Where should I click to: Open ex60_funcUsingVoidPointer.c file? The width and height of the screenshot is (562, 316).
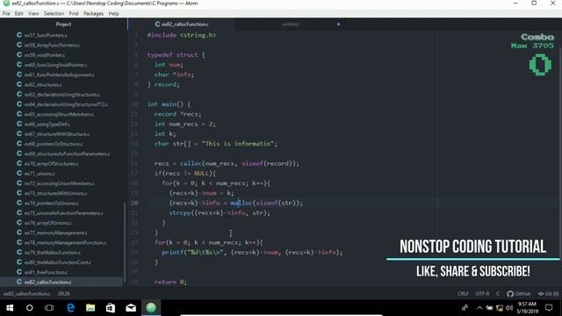click(x=55, y=65)
